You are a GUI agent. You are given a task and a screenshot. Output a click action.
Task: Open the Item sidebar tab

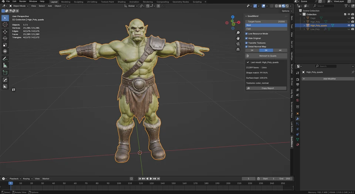coord(292,18)
